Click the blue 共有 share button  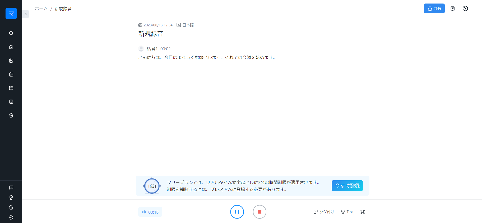[x=434, y=9]
